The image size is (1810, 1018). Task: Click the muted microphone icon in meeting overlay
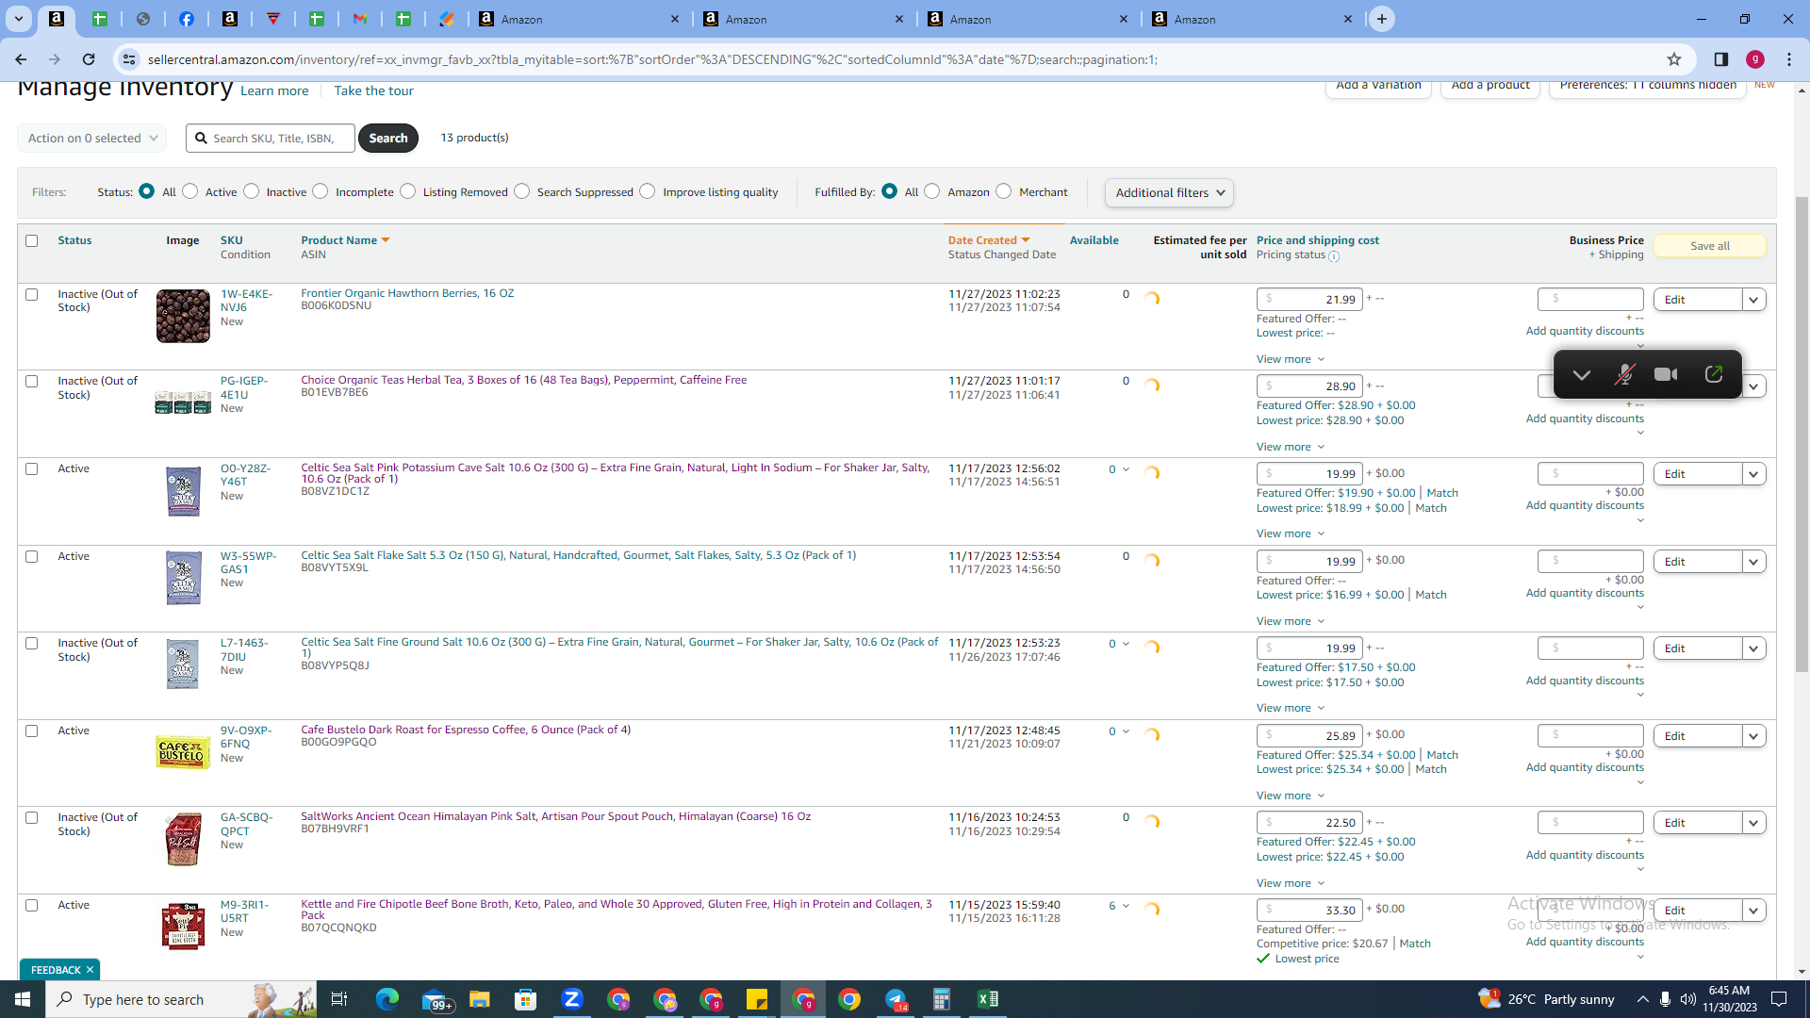pos(1624,374)
